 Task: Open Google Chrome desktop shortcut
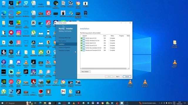click(19, 83)
